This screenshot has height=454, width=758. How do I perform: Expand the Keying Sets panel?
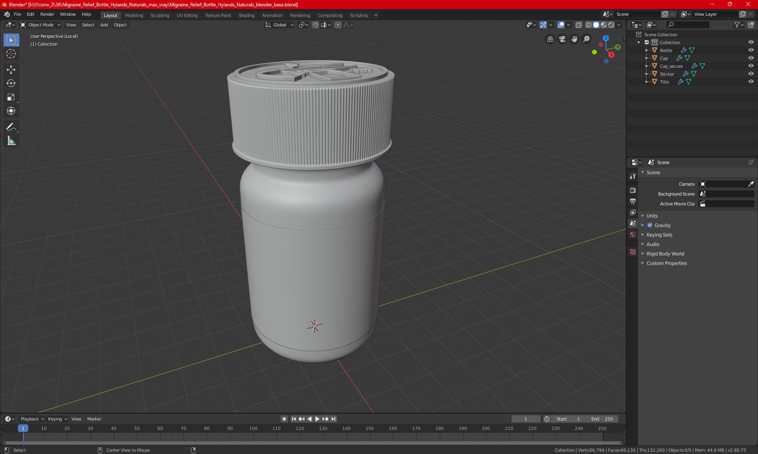[x=659, y=235]
